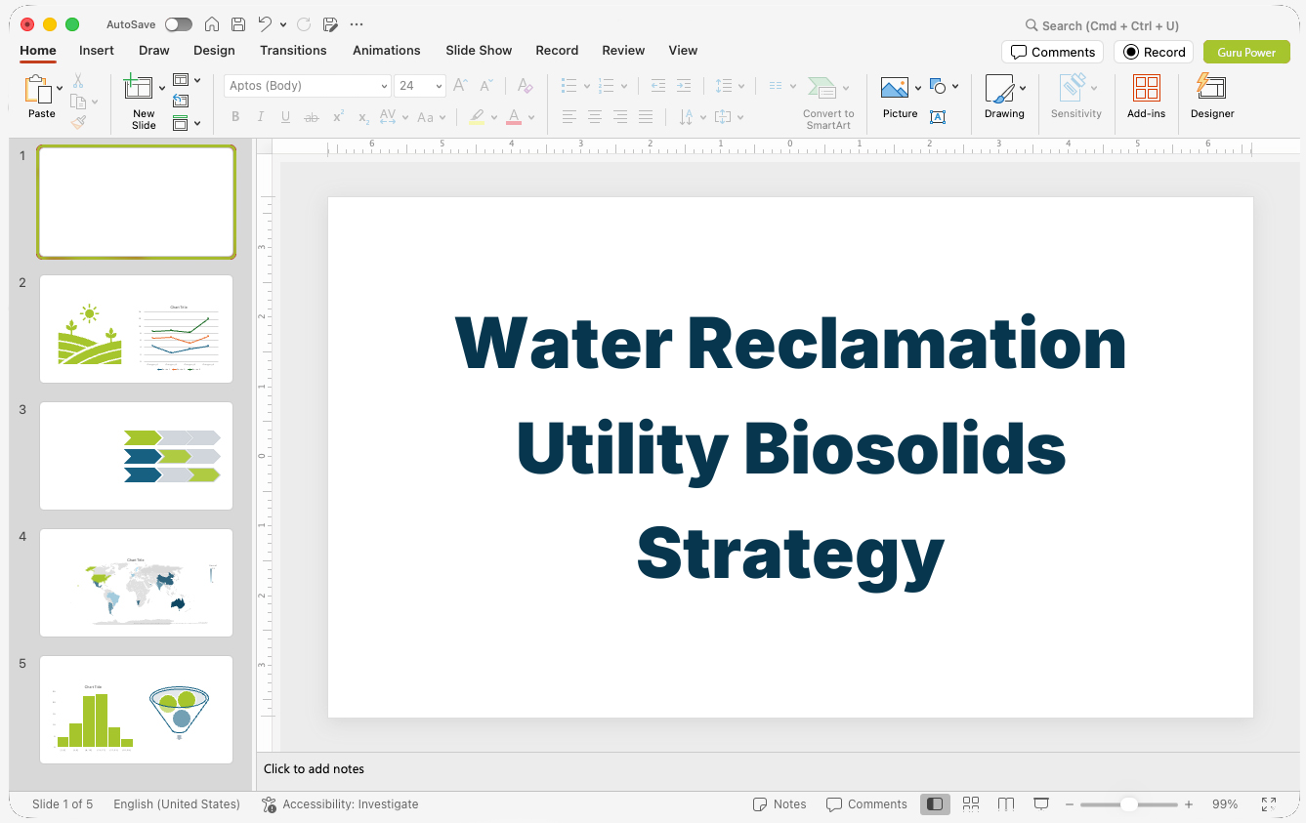Click the Home icon in title bar

pyautogui.click(x=212, y=24)
